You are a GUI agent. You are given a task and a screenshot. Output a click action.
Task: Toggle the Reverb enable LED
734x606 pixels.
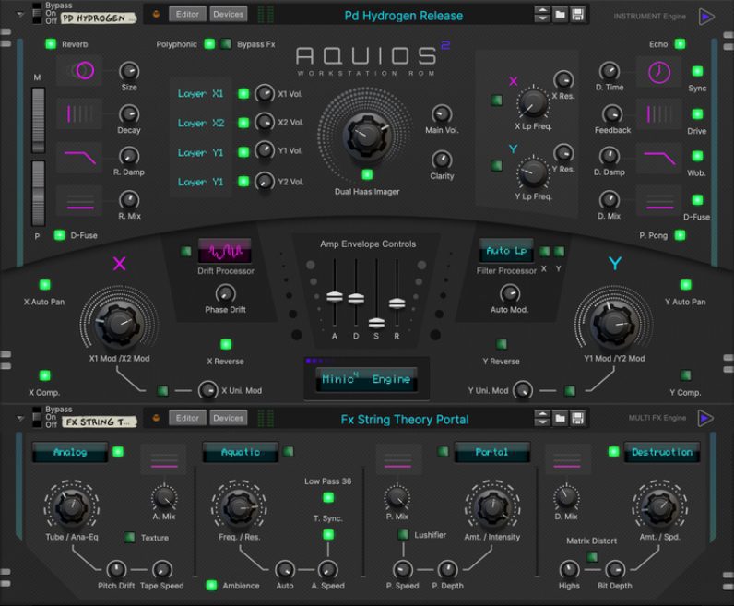click(51, 44)
